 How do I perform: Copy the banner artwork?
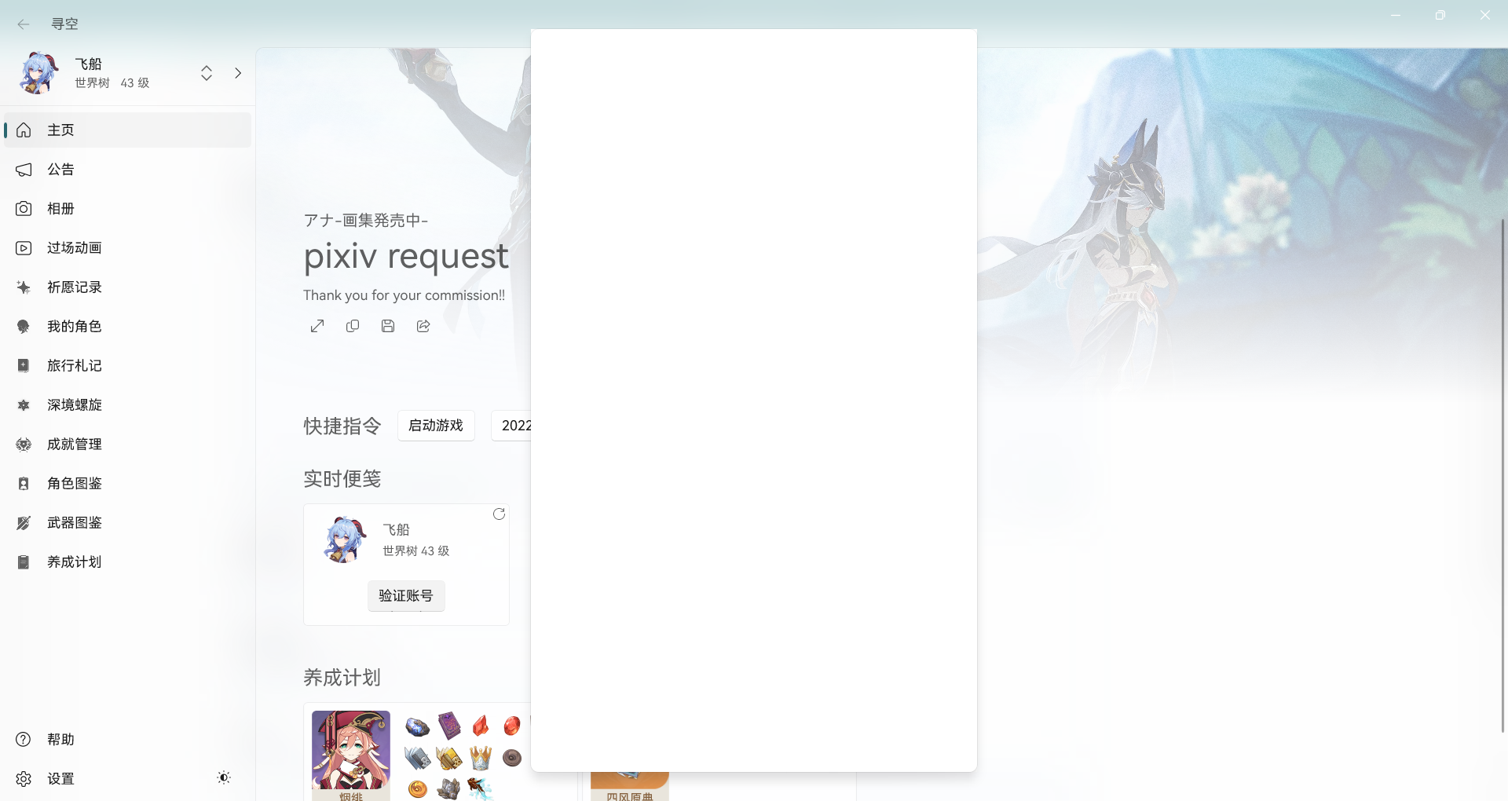[353, 326]
